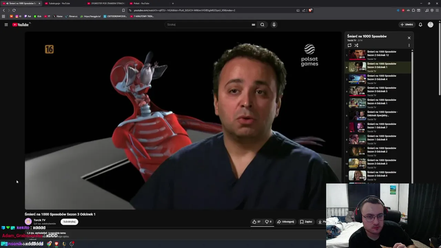Viewport: 441px width, 248px height.
Task: Select Sezon 3 Odcinek 6 in playlist
Action: pos(378,176)
